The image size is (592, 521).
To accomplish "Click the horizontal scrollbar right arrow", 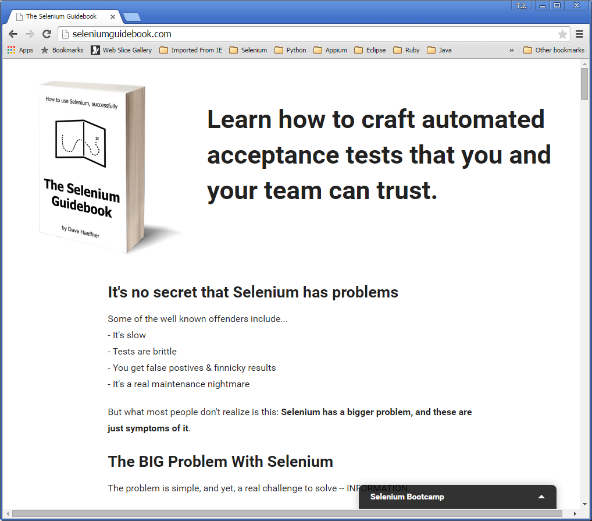I will pyautogui.click(x=575, y=513).
